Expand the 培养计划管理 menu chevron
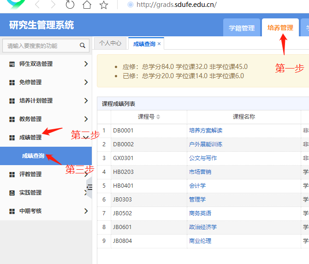Viewport: 309px width, 264px height. pos(86,101)
